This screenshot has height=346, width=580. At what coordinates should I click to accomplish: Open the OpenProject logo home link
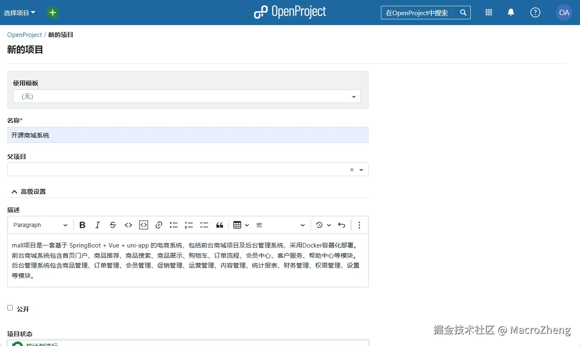[290, 12]
